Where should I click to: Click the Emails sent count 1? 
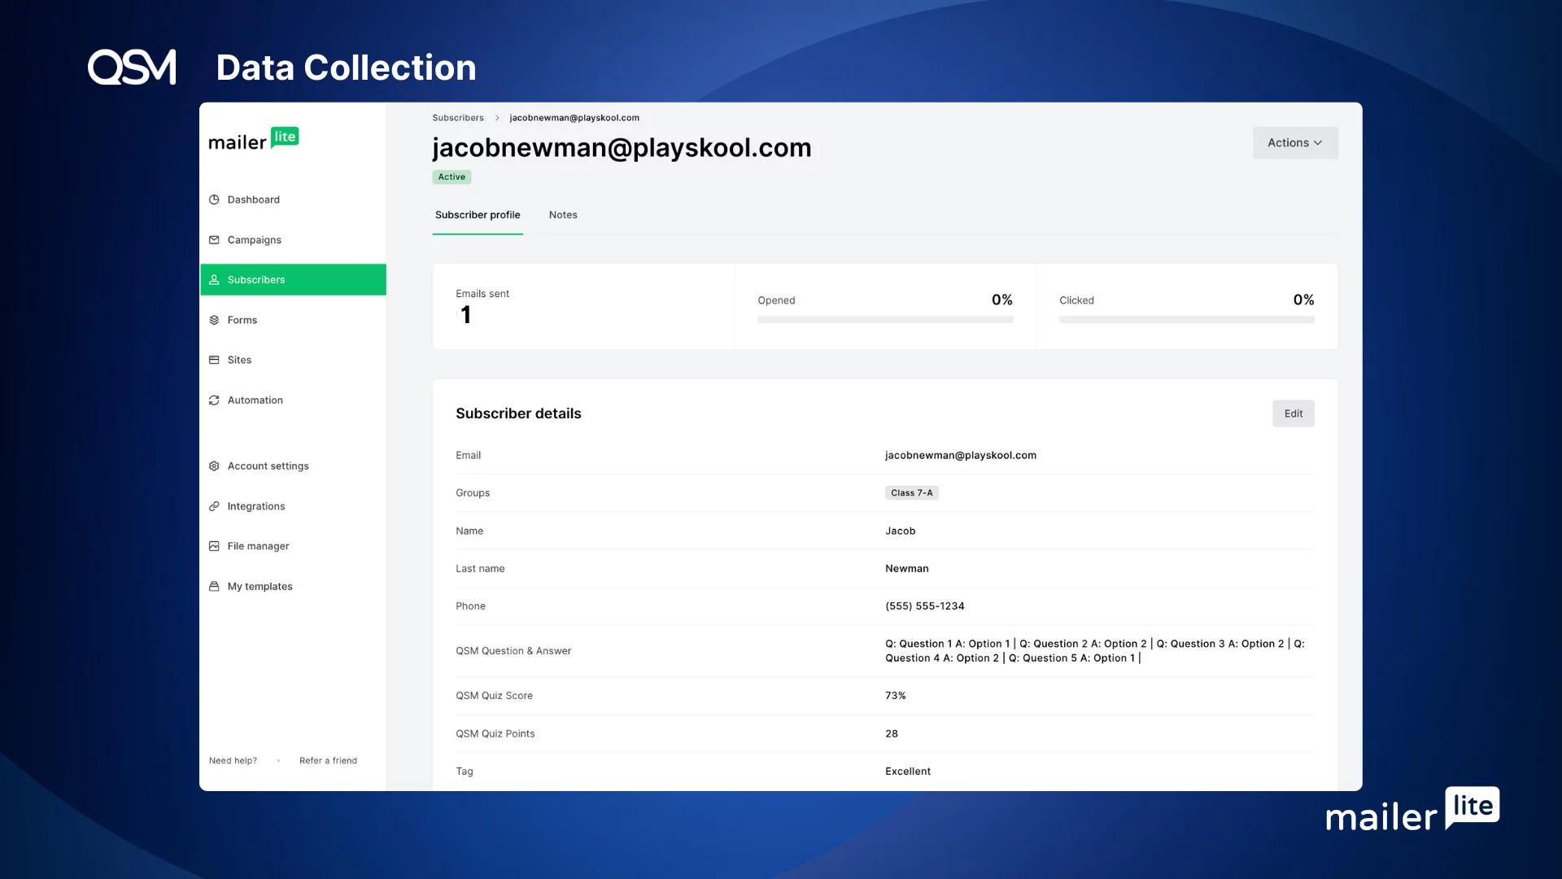pos(466,315)
